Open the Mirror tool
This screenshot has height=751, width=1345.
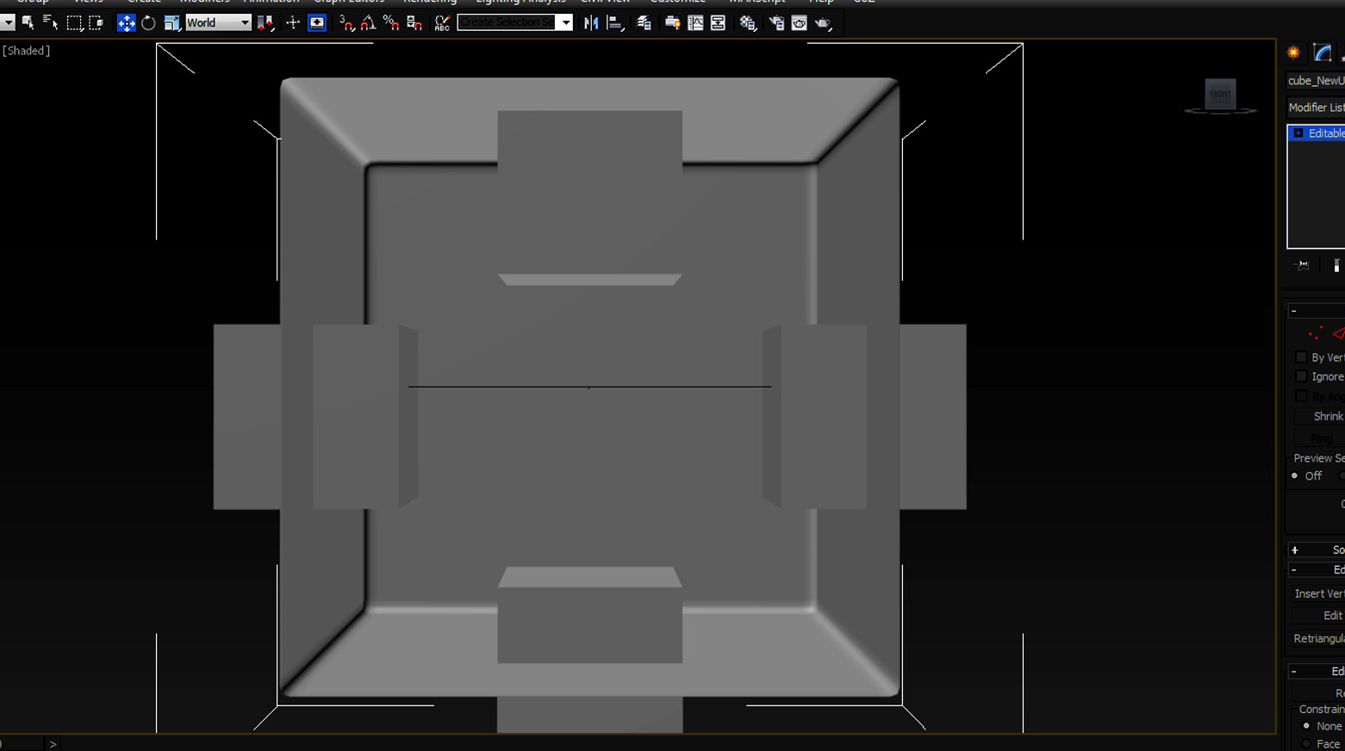pos(591,22)
